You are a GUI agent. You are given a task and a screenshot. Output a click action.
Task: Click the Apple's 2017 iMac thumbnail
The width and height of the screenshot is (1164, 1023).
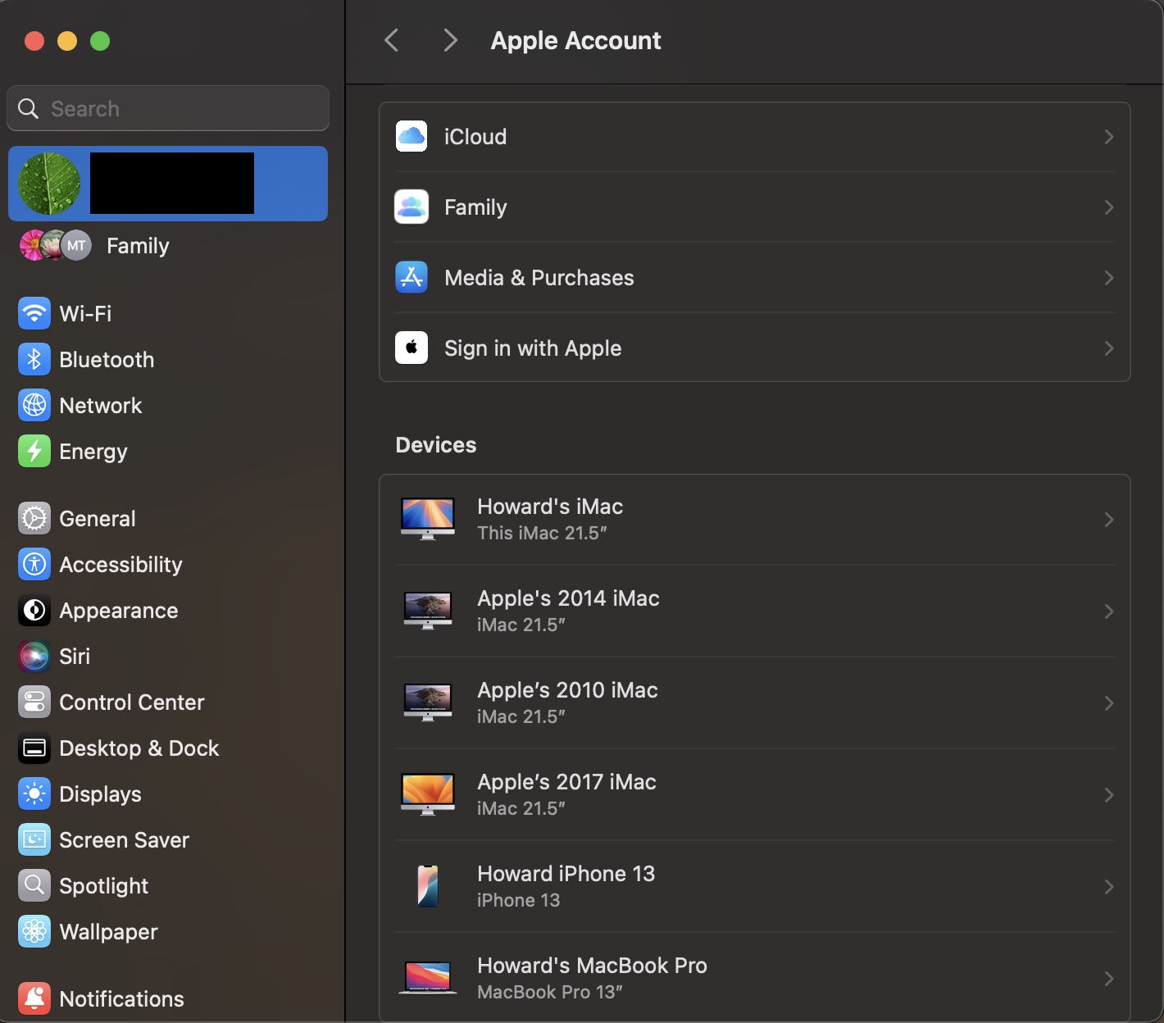coord(428,794)
